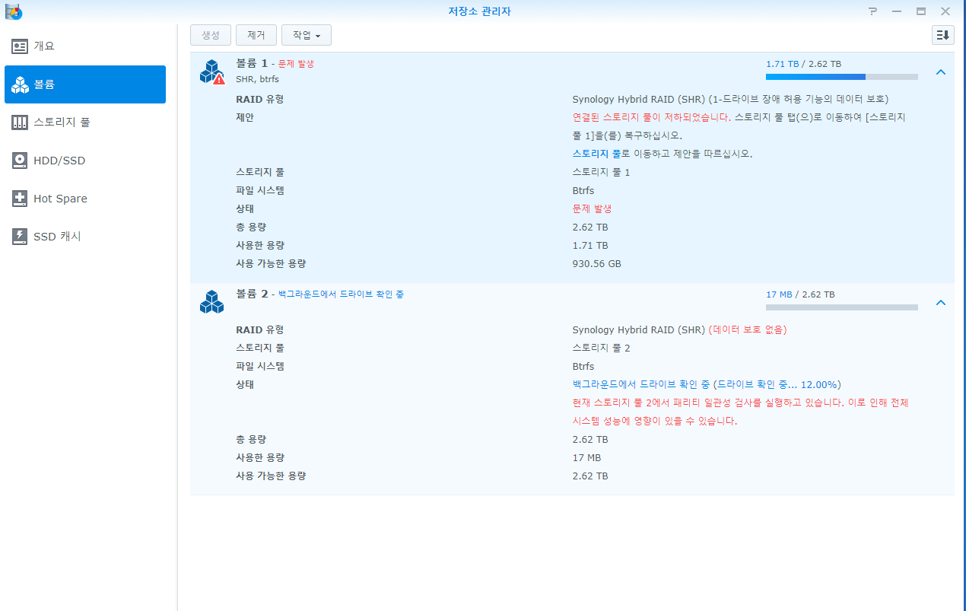The width and height of the screenshot is (966, 611).
Task: Click the 생성 button
Action: pos(211,35)
